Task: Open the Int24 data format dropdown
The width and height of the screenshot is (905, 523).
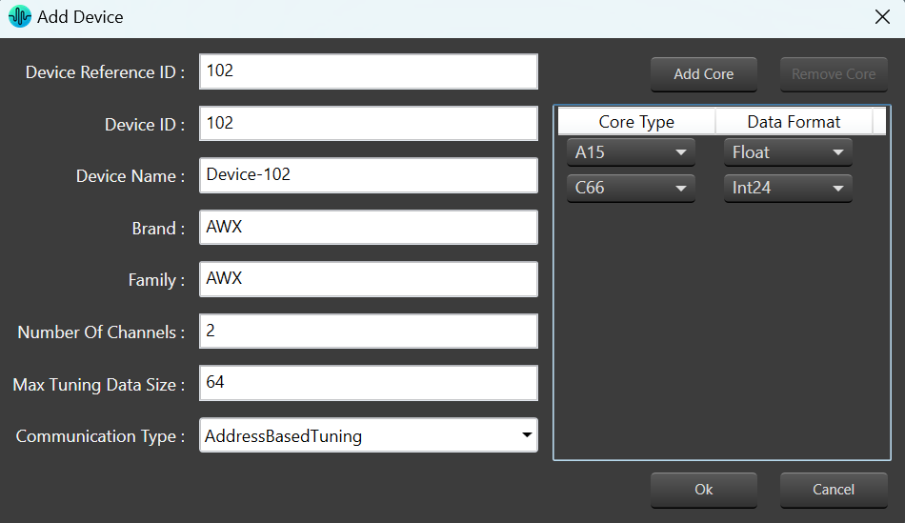Action: point(788,188)
